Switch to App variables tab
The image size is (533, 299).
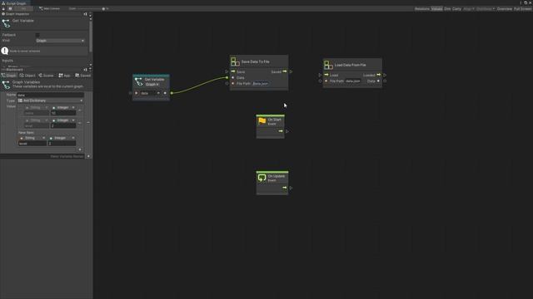coord(64,76)
